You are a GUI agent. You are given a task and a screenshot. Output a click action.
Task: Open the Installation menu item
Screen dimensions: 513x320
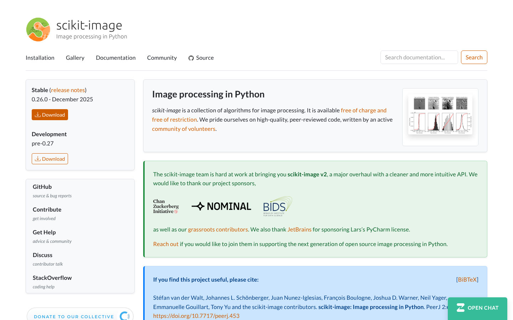coord(40,58)
